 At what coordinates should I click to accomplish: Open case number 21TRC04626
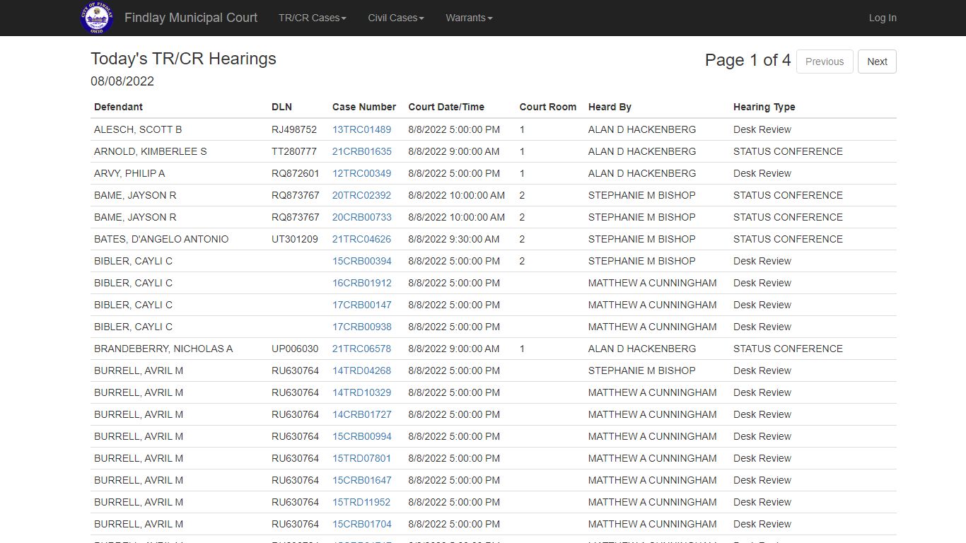(x=361, y=239)
